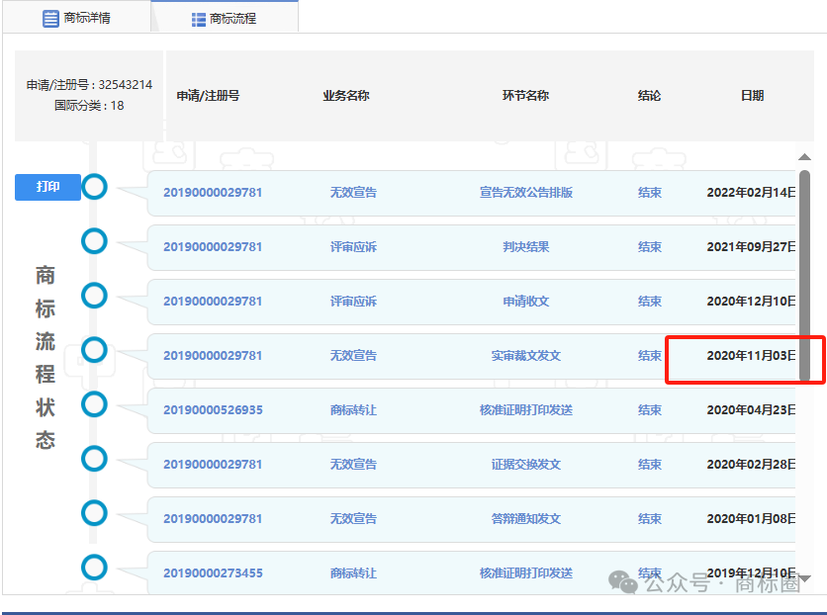Screen dimensions: 827x615
Task: Click 申请/注册号 column header
Action: pyautogui.click(x=208, y=95)
